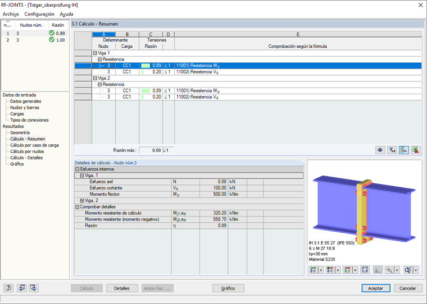Filter results with ratio greater than 1

392,150
